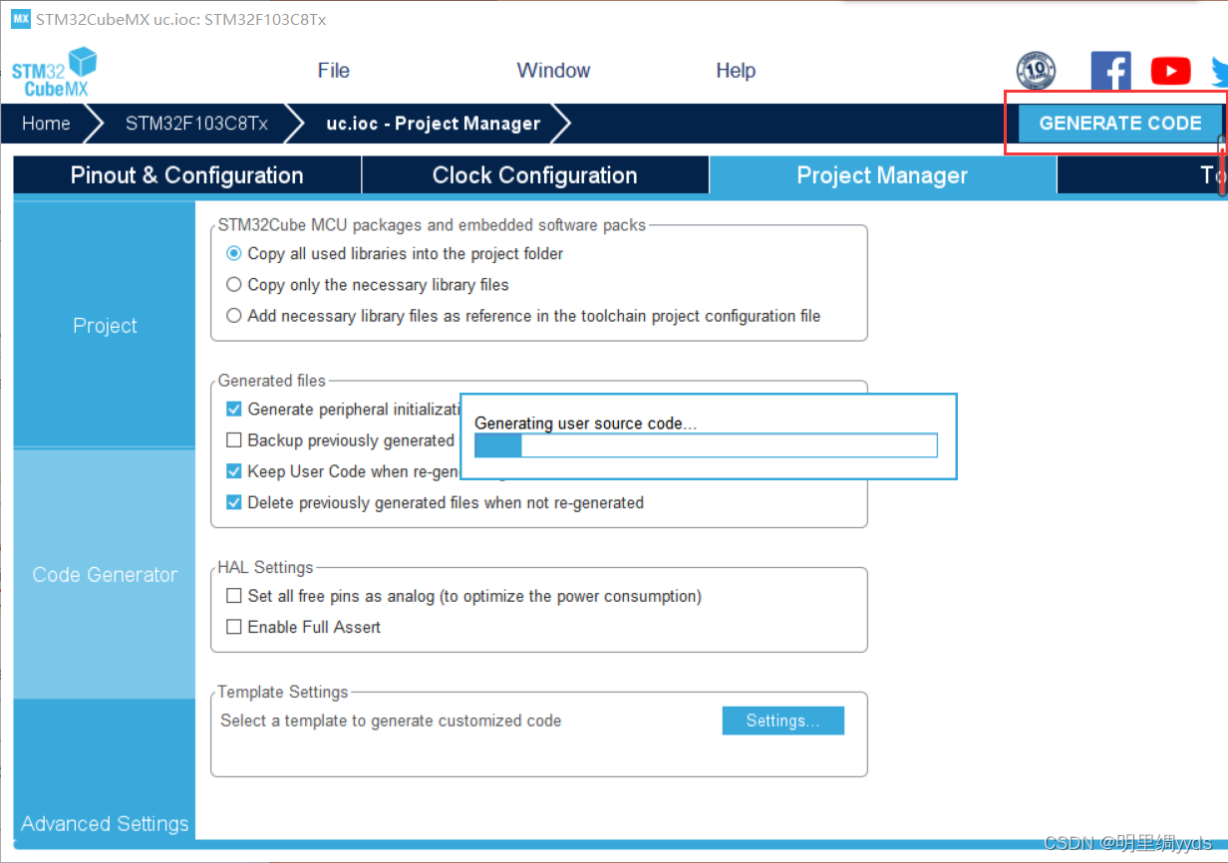Select Copy only the necessary library files
This screenshot has height=863, width=1228.
pos(234,285)
